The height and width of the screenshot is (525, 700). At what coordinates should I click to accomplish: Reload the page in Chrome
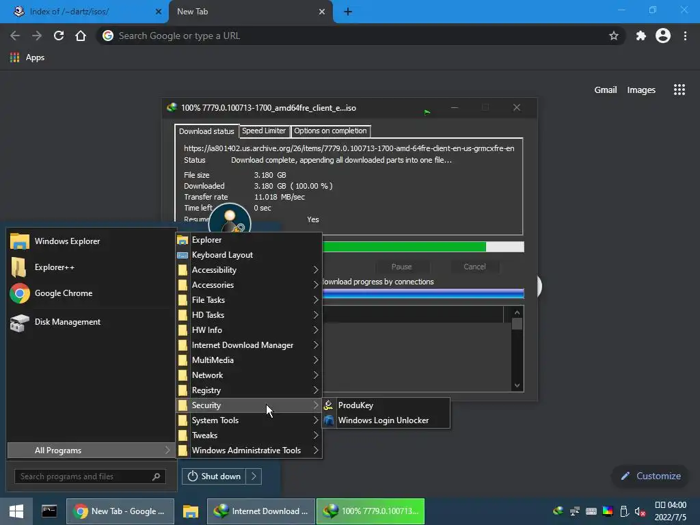coord(59,36)
